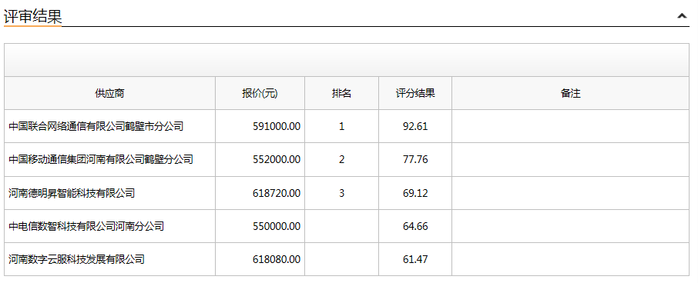
Task: Select supplier 中国移动通信集团河南有限公司鹤壁分公司
Action: [x=101, y=159]
